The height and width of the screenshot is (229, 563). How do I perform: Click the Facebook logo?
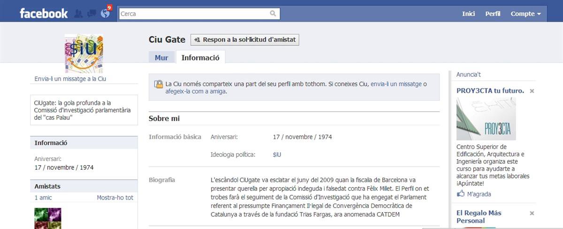(x=44, y=14)
